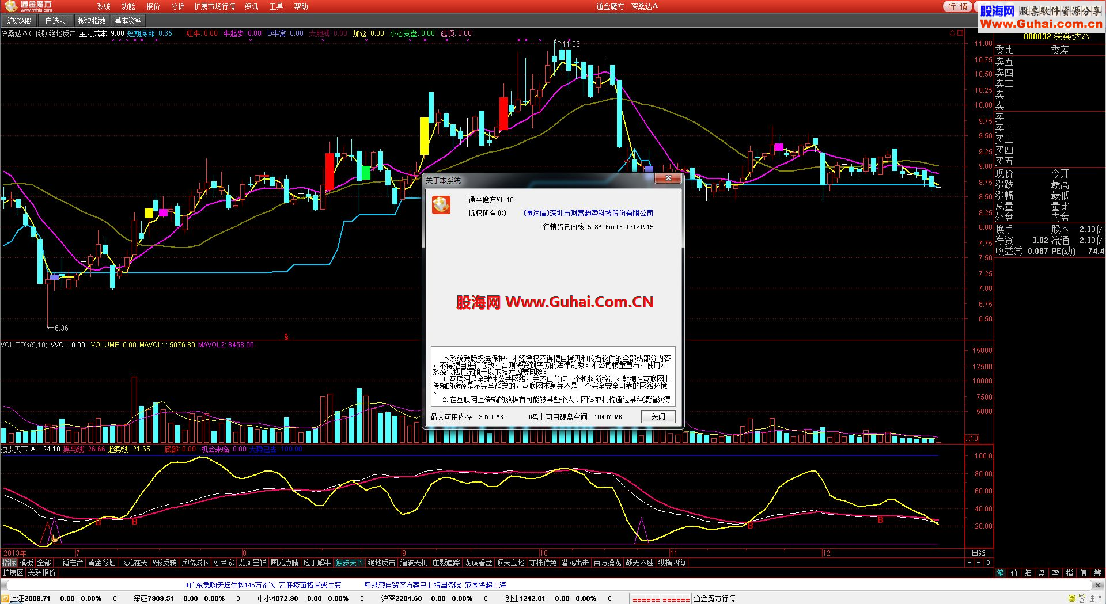
Task: Select the 绝地反击 indicator tab
Action: [x=381, y=563]
